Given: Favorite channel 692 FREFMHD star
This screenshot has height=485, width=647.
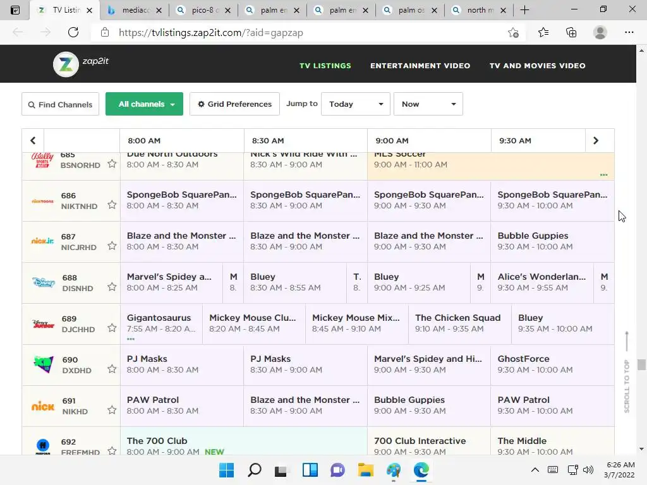Looking at the screenshot, I should [112, 451].
